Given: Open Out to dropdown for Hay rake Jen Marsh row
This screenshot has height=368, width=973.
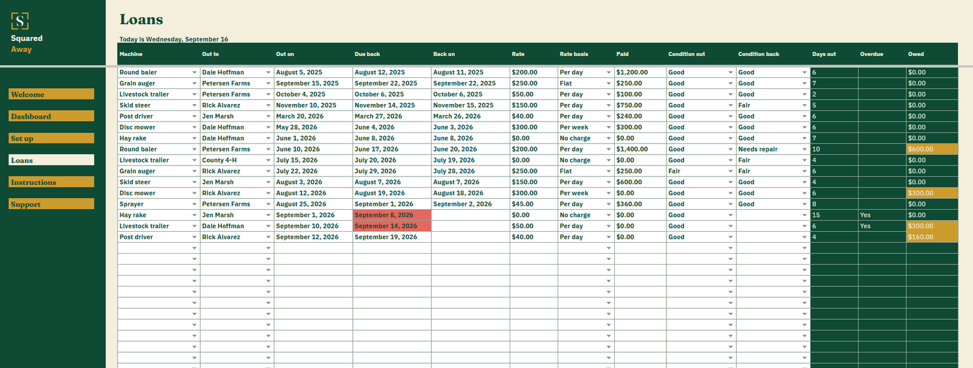Looking at the screenshot, I should coord(268,215).
